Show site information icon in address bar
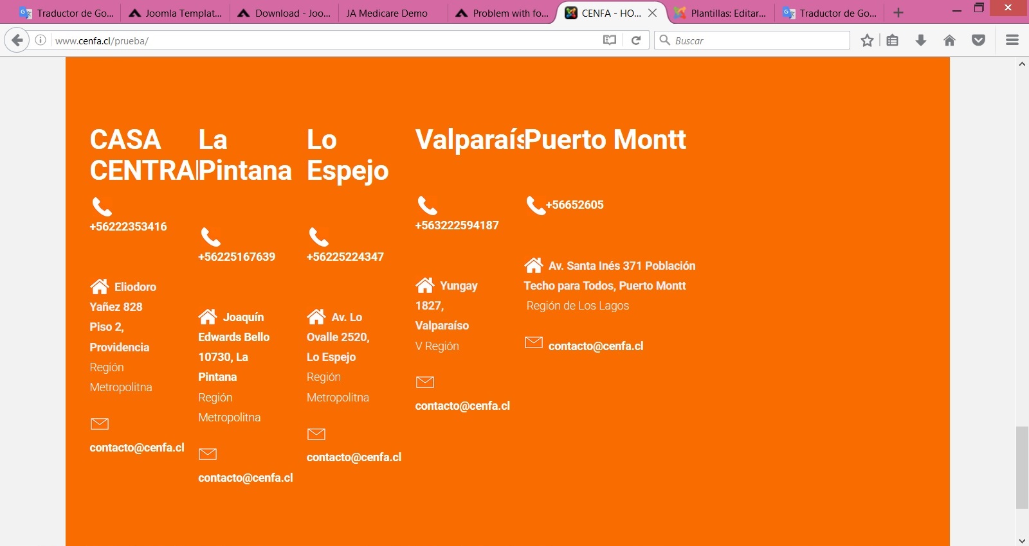This screenshot has width=1029, height=546. click(x=41, y=40)
